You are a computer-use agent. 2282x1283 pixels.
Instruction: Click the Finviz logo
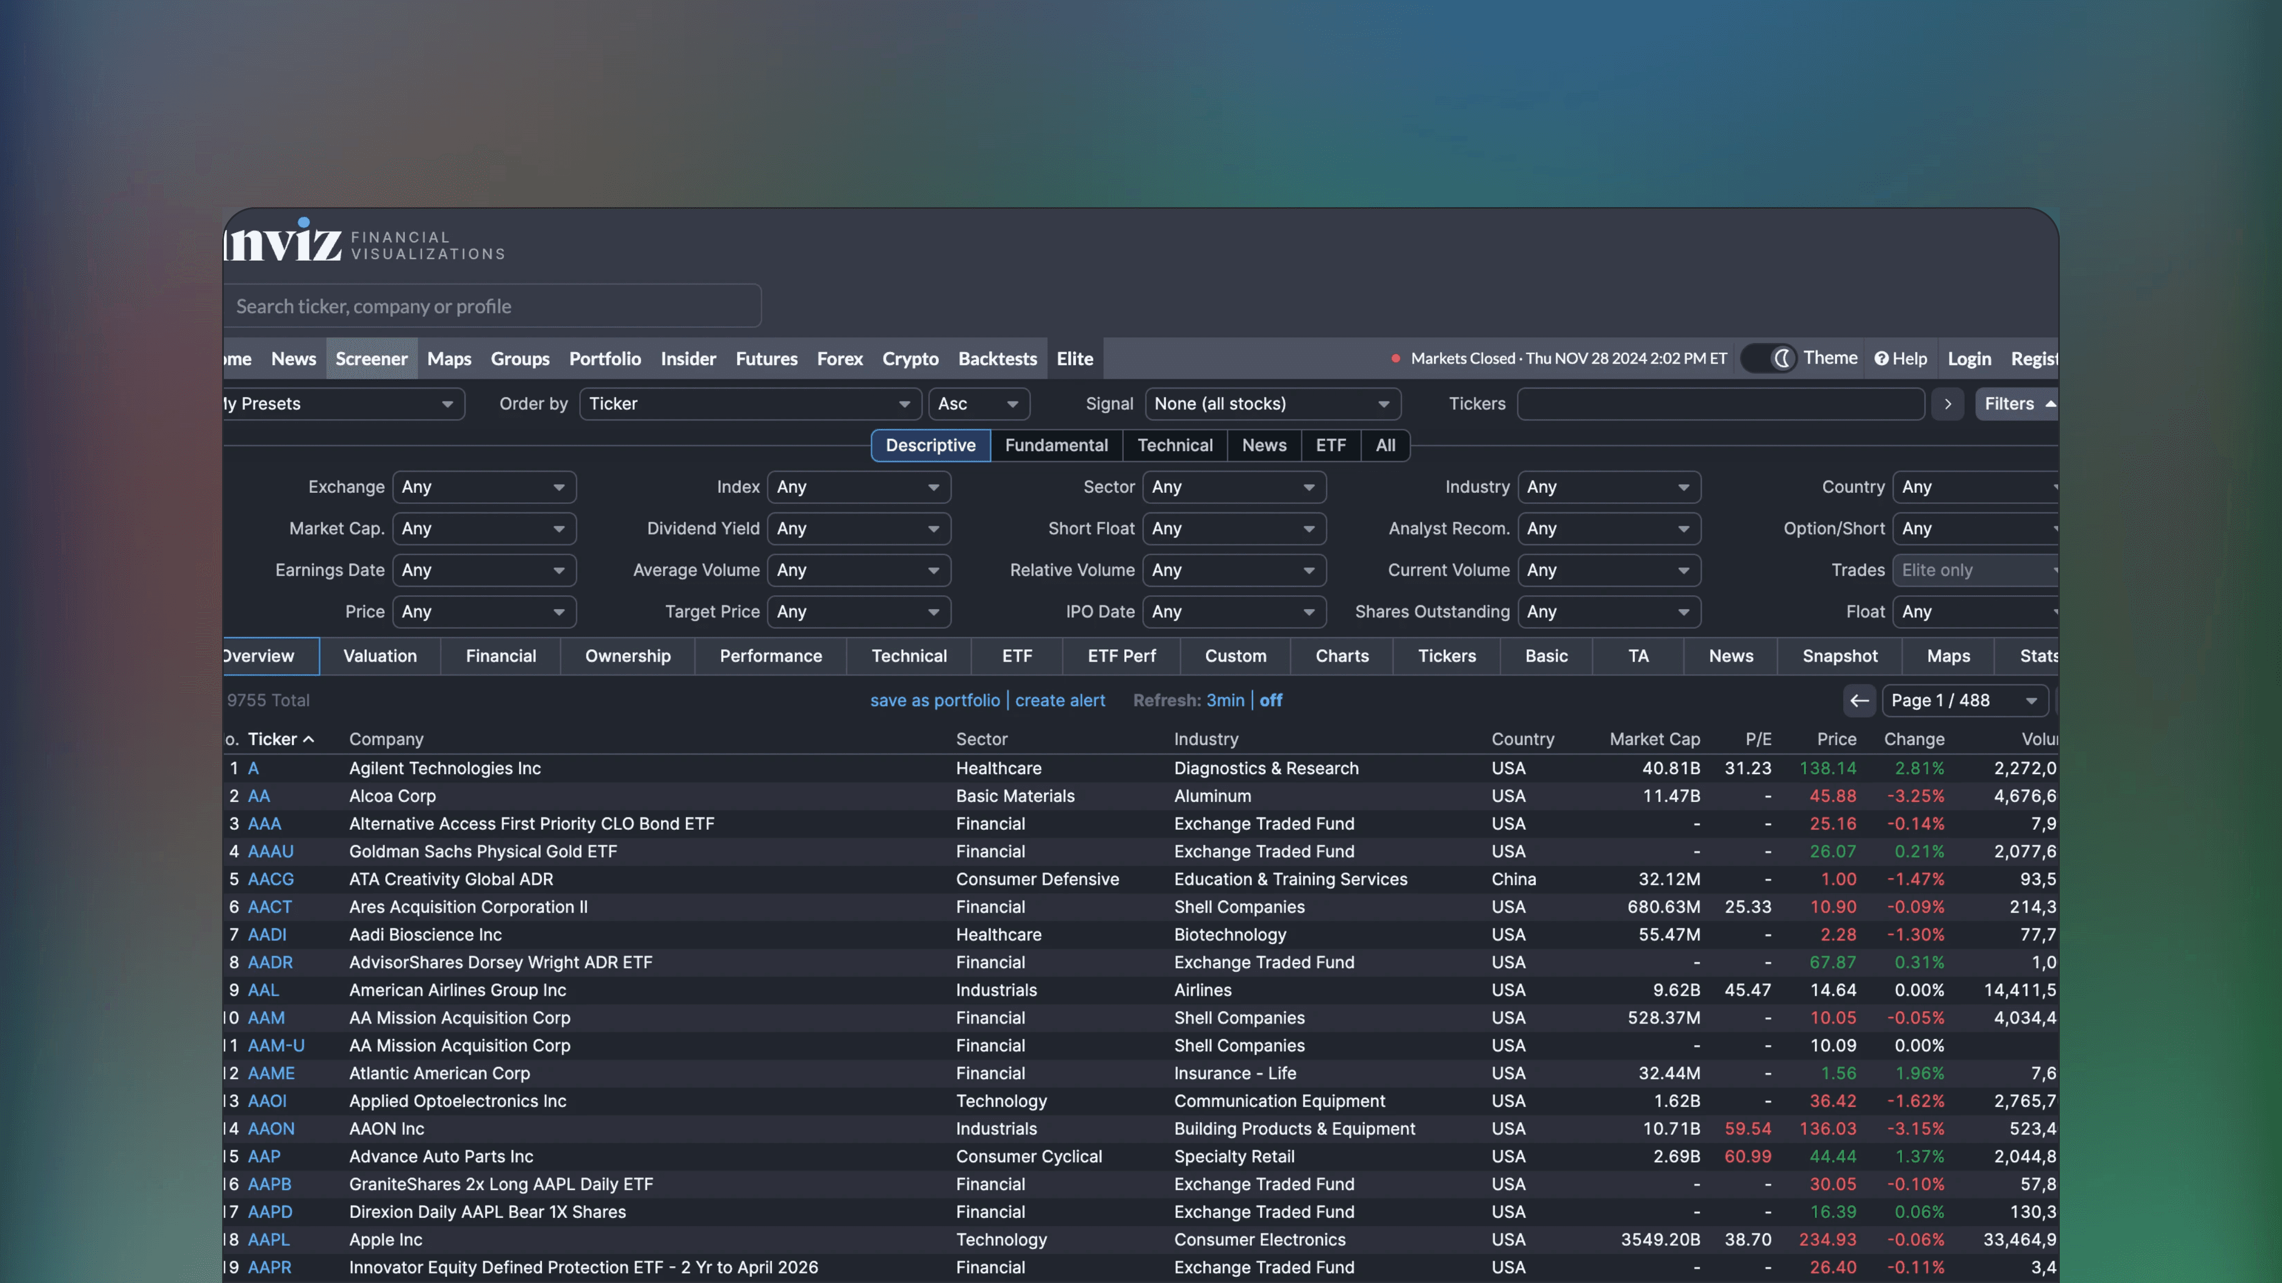pos(282,240)
